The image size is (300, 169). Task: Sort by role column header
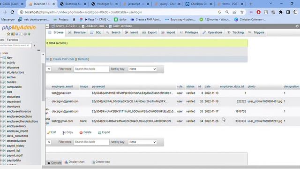[180, 86]
